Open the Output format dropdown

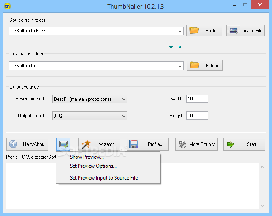click(90, 116)
